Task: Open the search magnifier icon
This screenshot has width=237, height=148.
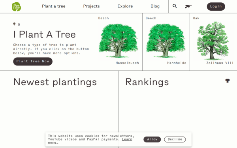Action: [175, 6]
